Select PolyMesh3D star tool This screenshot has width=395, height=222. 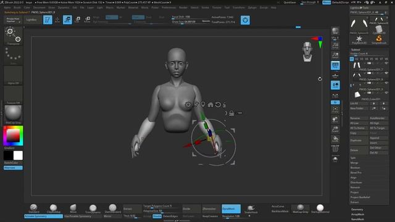(359, 39)
